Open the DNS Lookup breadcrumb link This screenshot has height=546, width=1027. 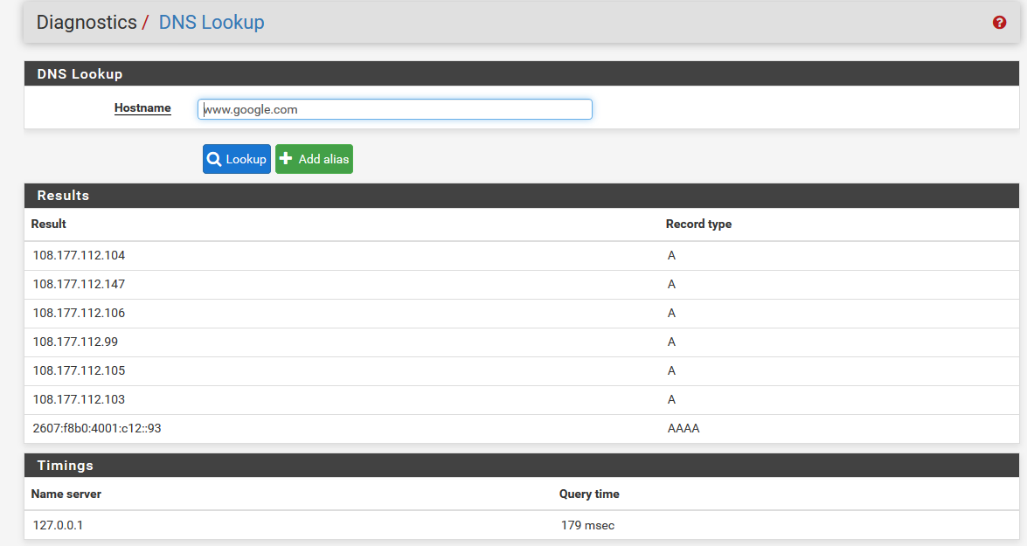coord(212,22)
